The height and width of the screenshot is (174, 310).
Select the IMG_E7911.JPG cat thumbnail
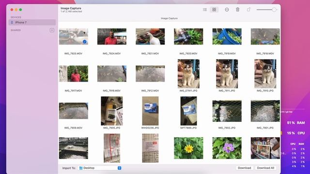[188, 74]
